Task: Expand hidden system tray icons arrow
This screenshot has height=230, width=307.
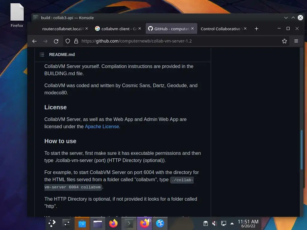Action: [232, 223]
